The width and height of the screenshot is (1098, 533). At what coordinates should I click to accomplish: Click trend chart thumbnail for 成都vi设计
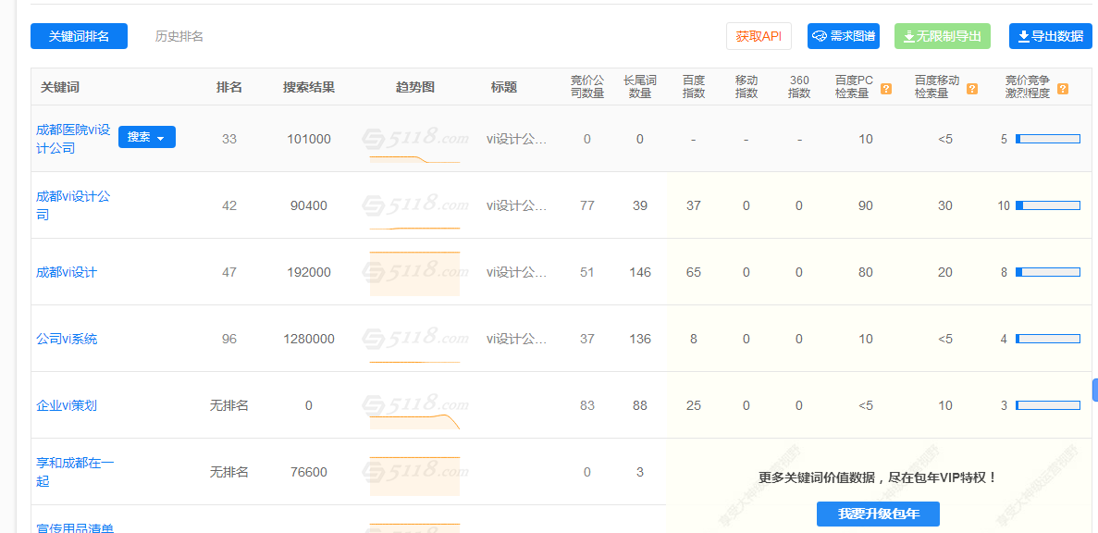coord(414,273)
